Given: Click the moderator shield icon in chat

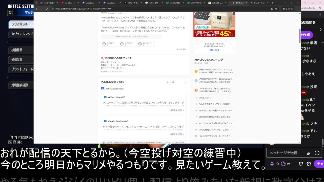Looking at the screenshot, I should pos(301,164).
